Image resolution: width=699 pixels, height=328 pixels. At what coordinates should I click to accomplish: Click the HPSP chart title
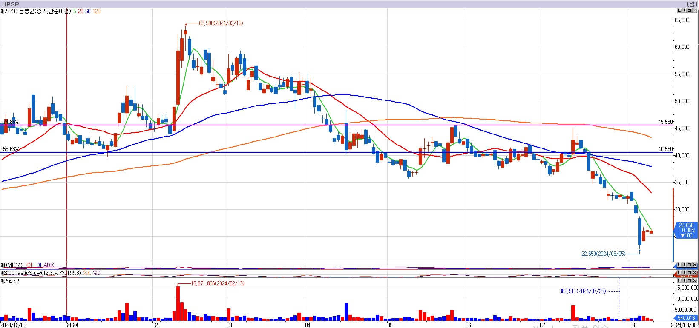(11, 4)
